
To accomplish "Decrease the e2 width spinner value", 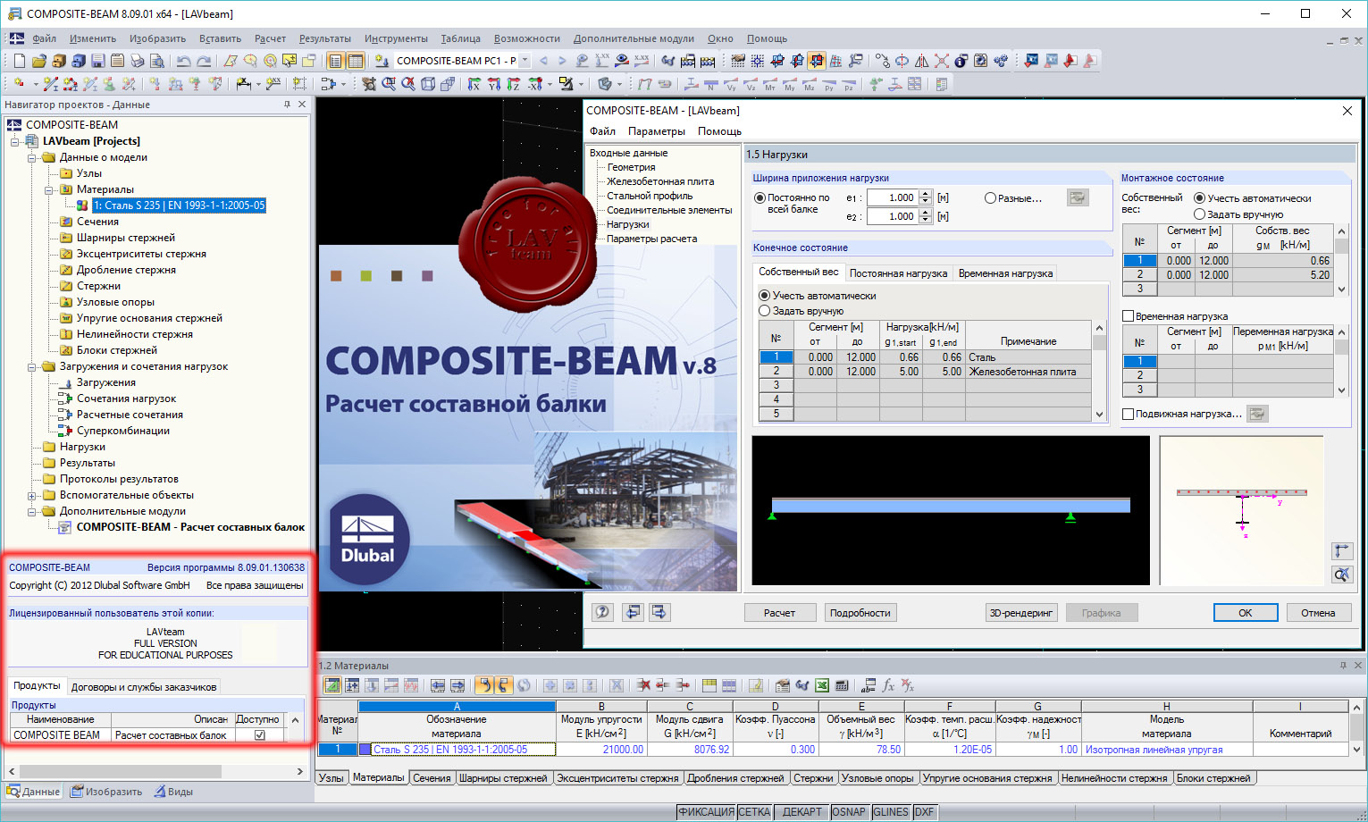I will click(926, 220).
